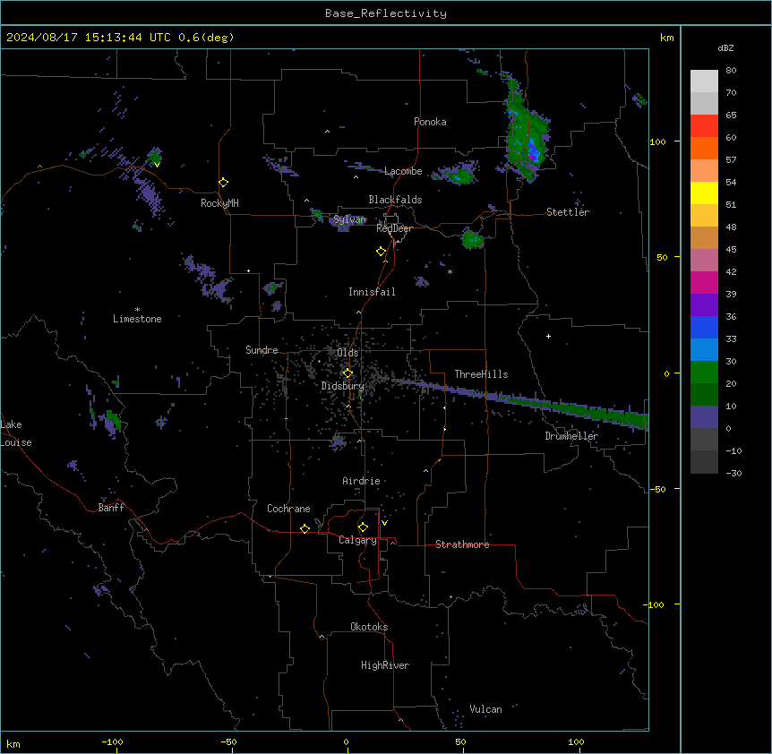Click the Strathmore town label
Screen dimensions: 772x754
click(x=462, y=544)
